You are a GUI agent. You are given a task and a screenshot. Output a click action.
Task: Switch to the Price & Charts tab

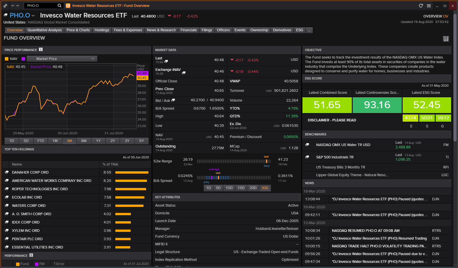click(x=78, y=30)
